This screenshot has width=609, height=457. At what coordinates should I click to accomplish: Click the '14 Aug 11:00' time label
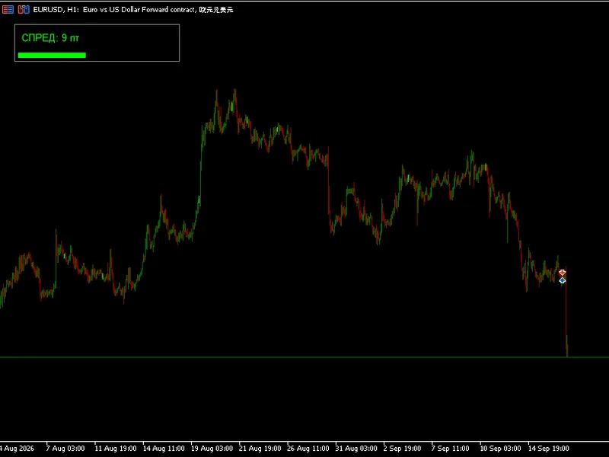click(x=164, y=448)
